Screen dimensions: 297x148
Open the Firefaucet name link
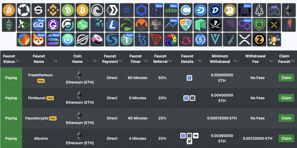pyautogui.click(x=36, y=98)
